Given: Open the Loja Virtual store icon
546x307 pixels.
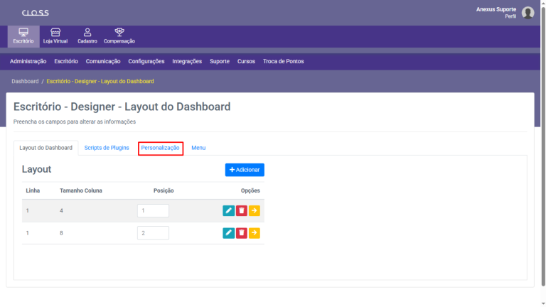Looking at the screenshot, I should (x=55, y=33).
